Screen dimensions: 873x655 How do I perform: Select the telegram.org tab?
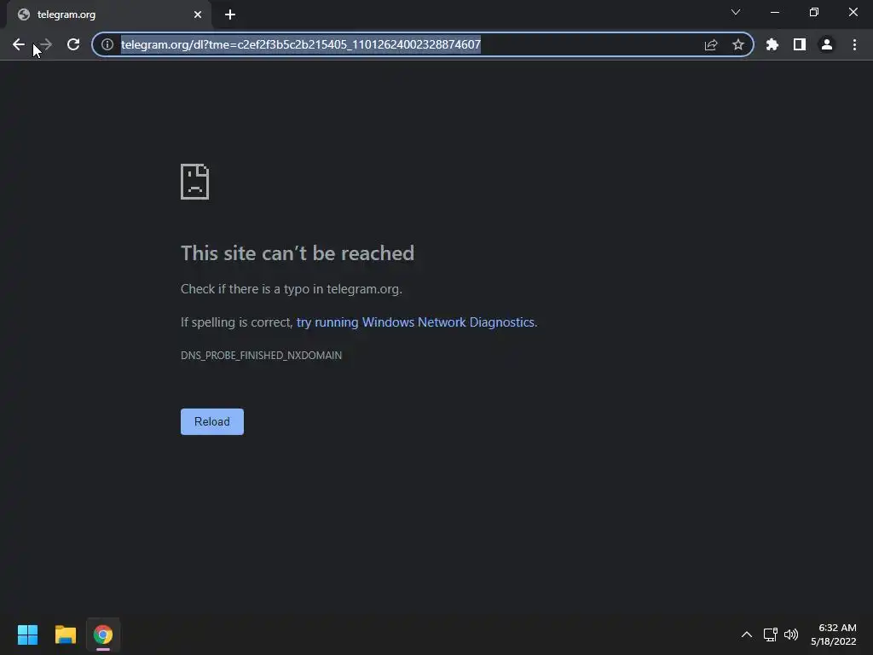[x=109, y=14]
